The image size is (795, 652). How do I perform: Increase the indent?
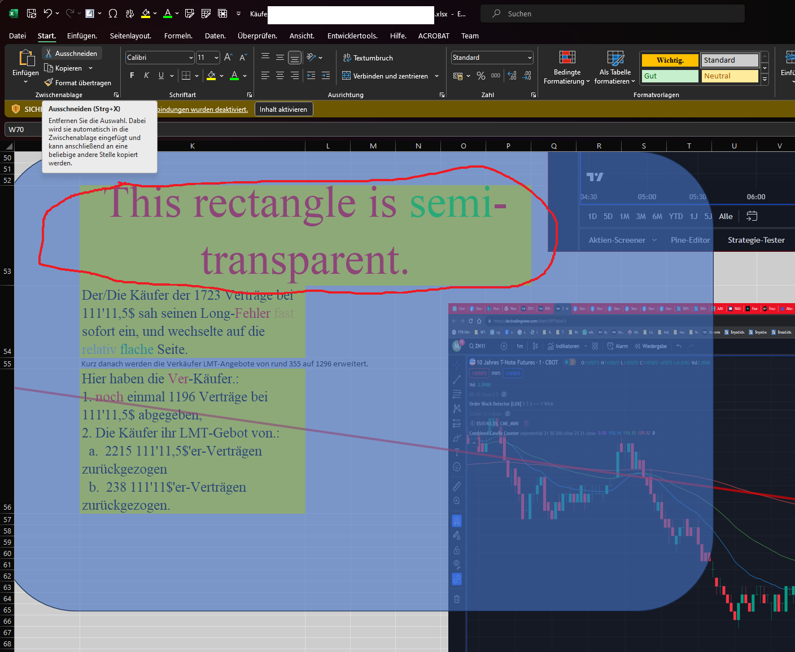[326, 76]
